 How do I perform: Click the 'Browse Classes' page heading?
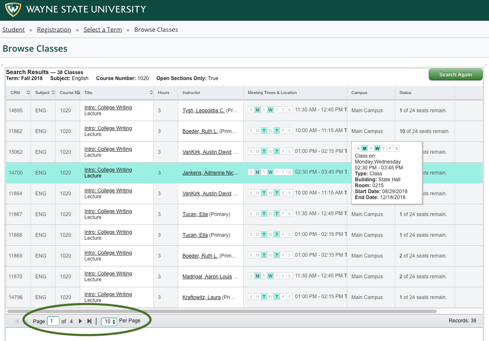35,49
